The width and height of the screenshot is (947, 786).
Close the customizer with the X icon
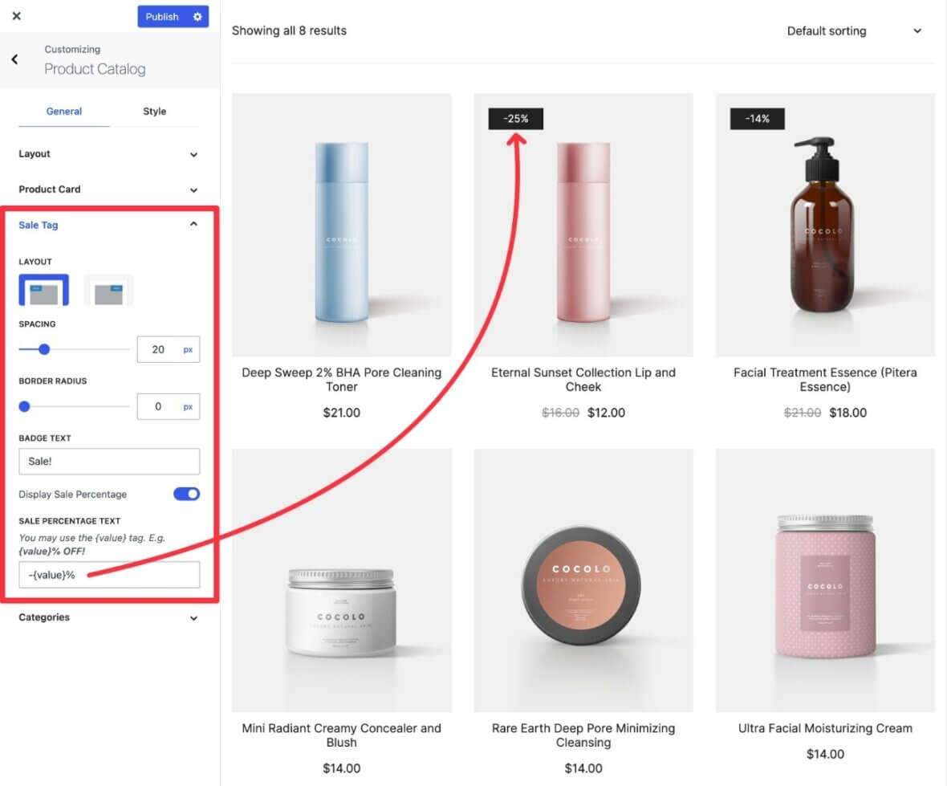pyautogui.click(x=17, y=16)
